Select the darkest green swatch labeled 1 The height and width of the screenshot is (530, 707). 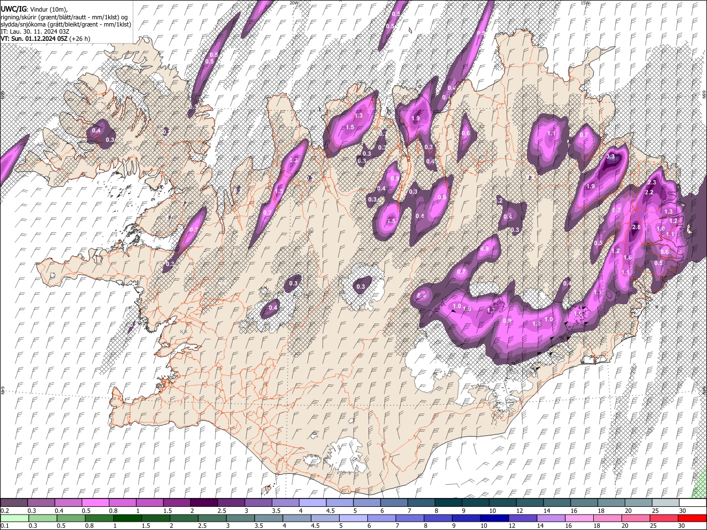pos(128,518)
